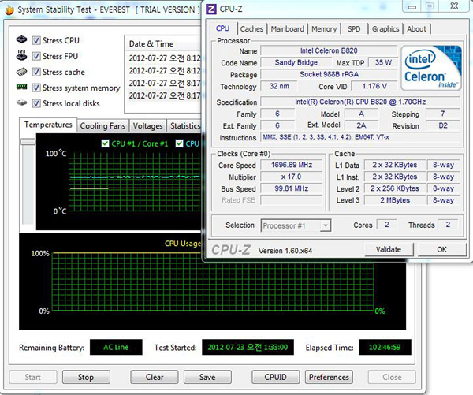This screenshot has width=473, height=395.
Task: Uncheck CPU #1 / Core #1 temperature graph
Action: pos(105,143)
